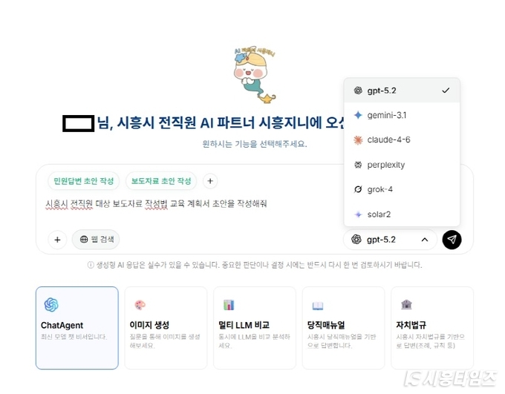The image size is (505, 394).
Task: Click the 민원답변 초안 작성 chip
Action: click(83, 181)
